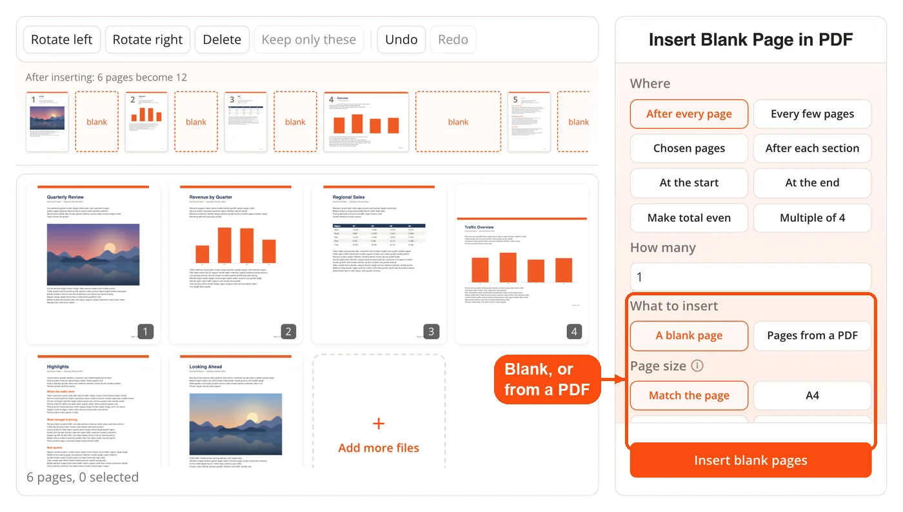Click the Redo button
Screen dimensions: 903x512
(x=453, y=39)
